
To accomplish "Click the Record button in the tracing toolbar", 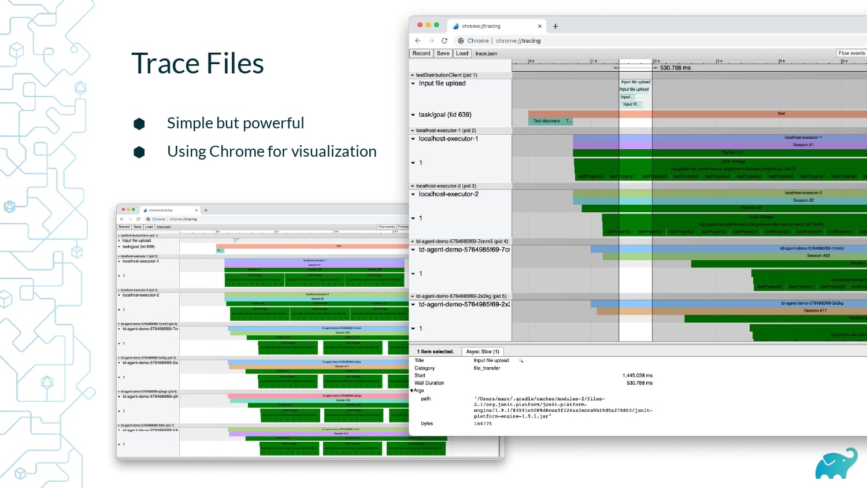I will (421, 53).
